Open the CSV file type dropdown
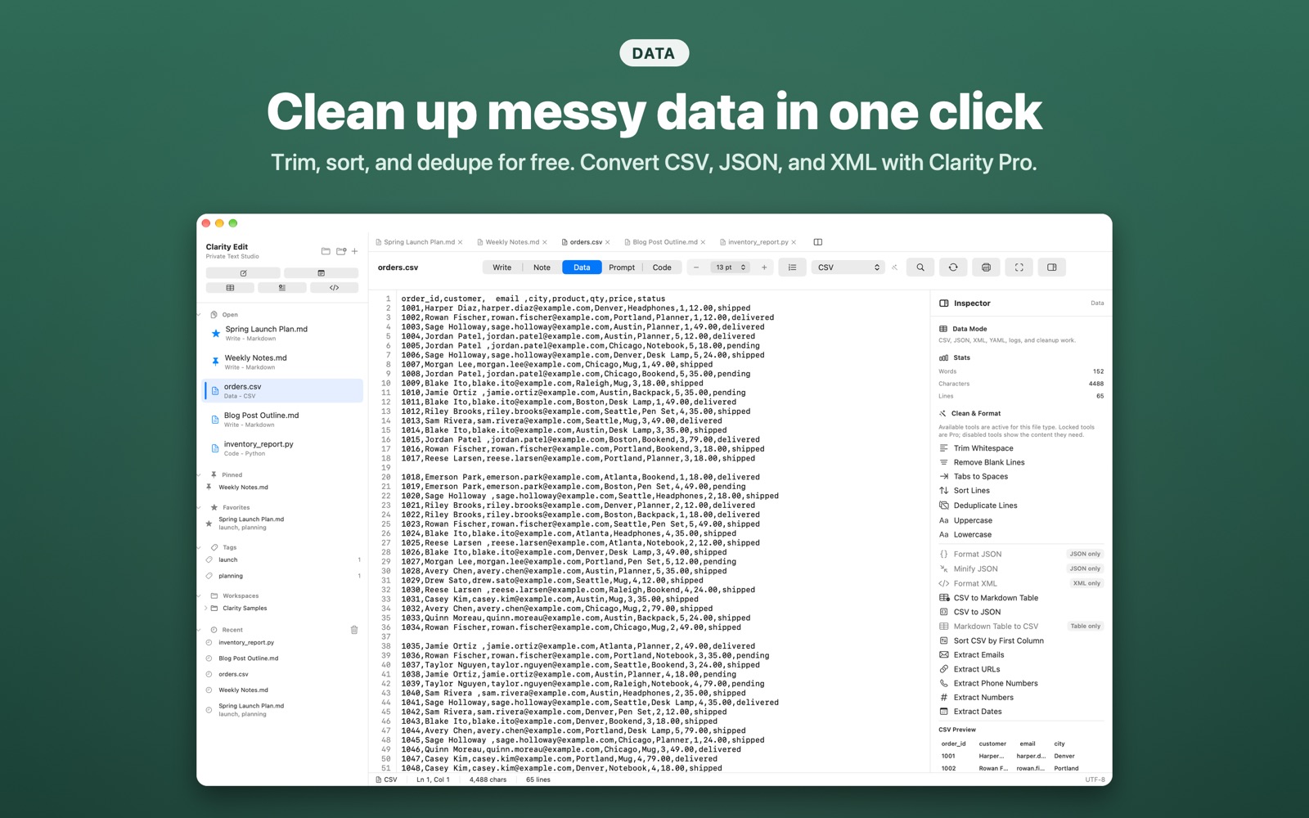 (x=848, y=267)
